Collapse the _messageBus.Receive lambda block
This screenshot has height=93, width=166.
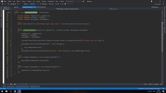click(x=11, y=44)
